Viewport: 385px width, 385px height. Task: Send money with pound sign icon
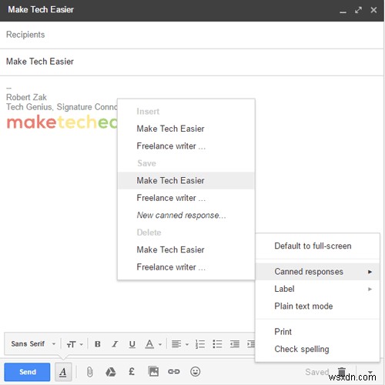click(132, 371)
